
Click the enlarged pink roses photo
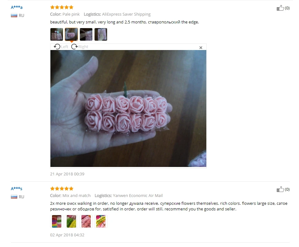pyautogui.click(x=128, y=108)
